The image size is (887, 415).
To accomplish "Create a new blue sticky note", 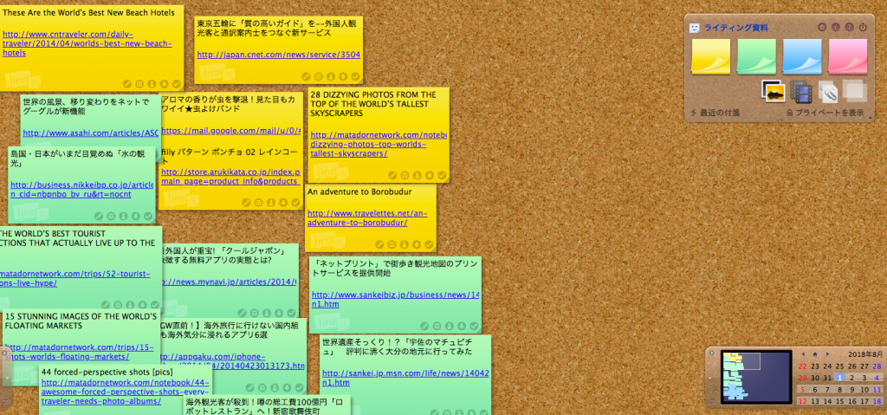I will click(x=801, y=56).
